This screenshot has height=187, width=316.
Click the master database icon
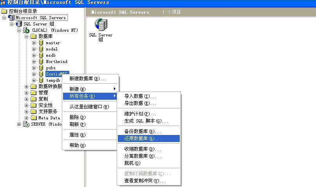pos(41,43)
